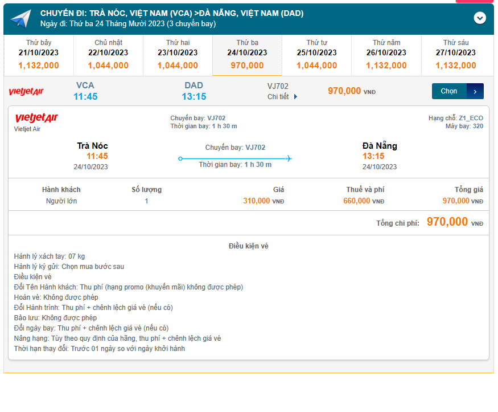Switch to Thứ hai 23/10/2023 tab
The height and width of the screenshot is (412, 498).
(x=178, y=55)
